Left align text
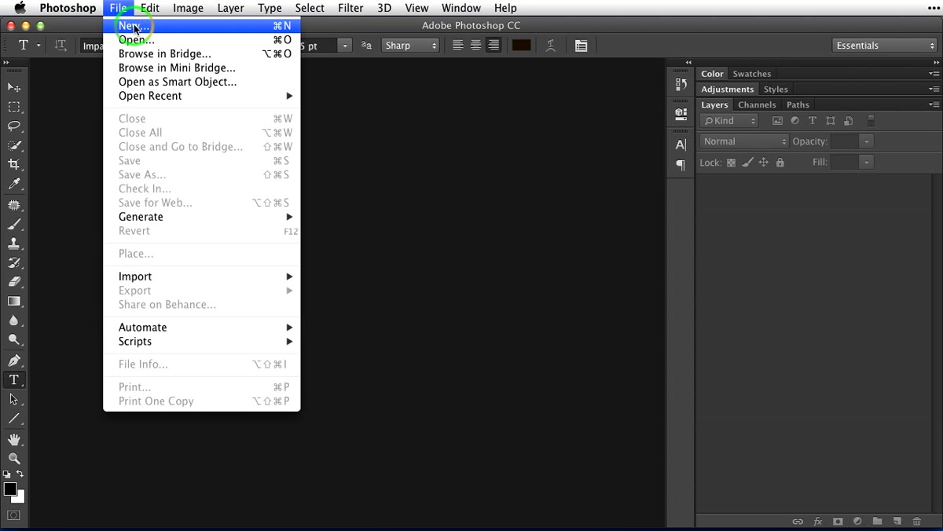 point(458,46)
